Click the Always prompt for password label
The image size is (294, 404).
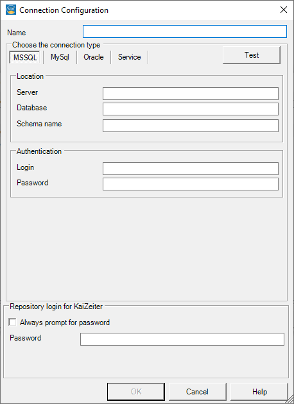click(x=65, y=323)
